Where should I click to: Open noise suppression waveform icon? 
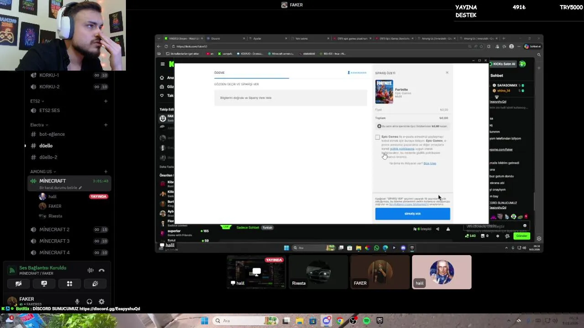tap(90, 270)
